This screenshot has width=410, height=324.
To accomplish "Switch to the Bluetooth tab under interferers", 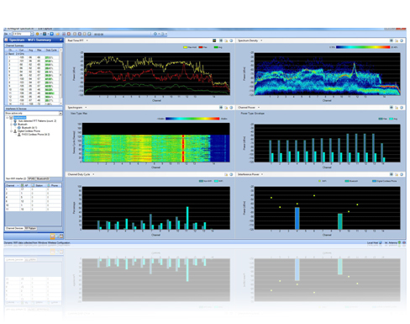I will point(43,178).
